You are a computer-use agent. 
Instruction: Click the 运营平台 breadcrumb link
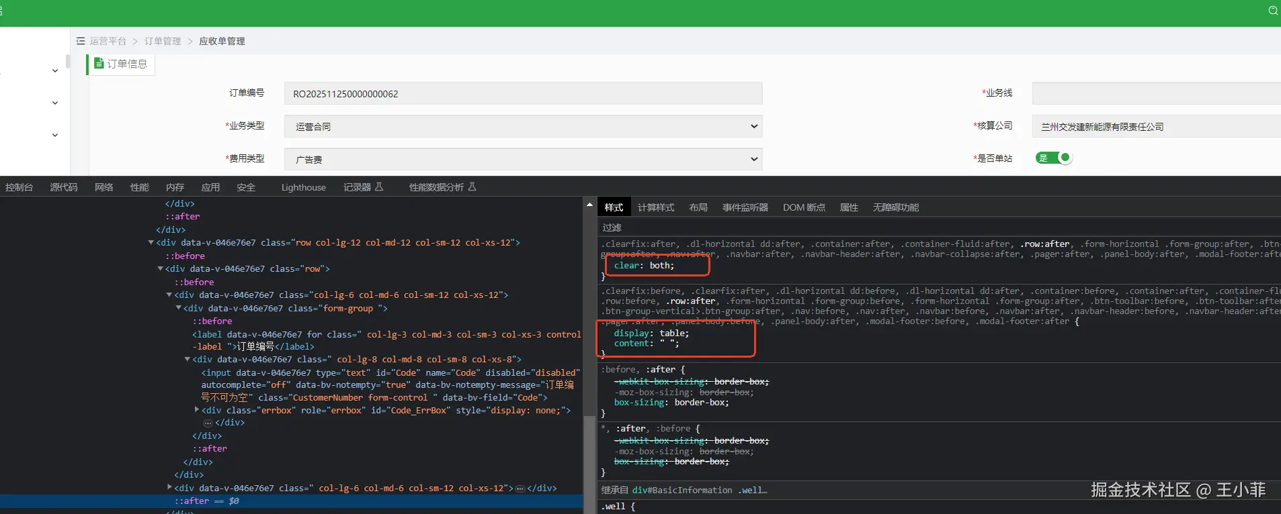(x=108, y=41)
